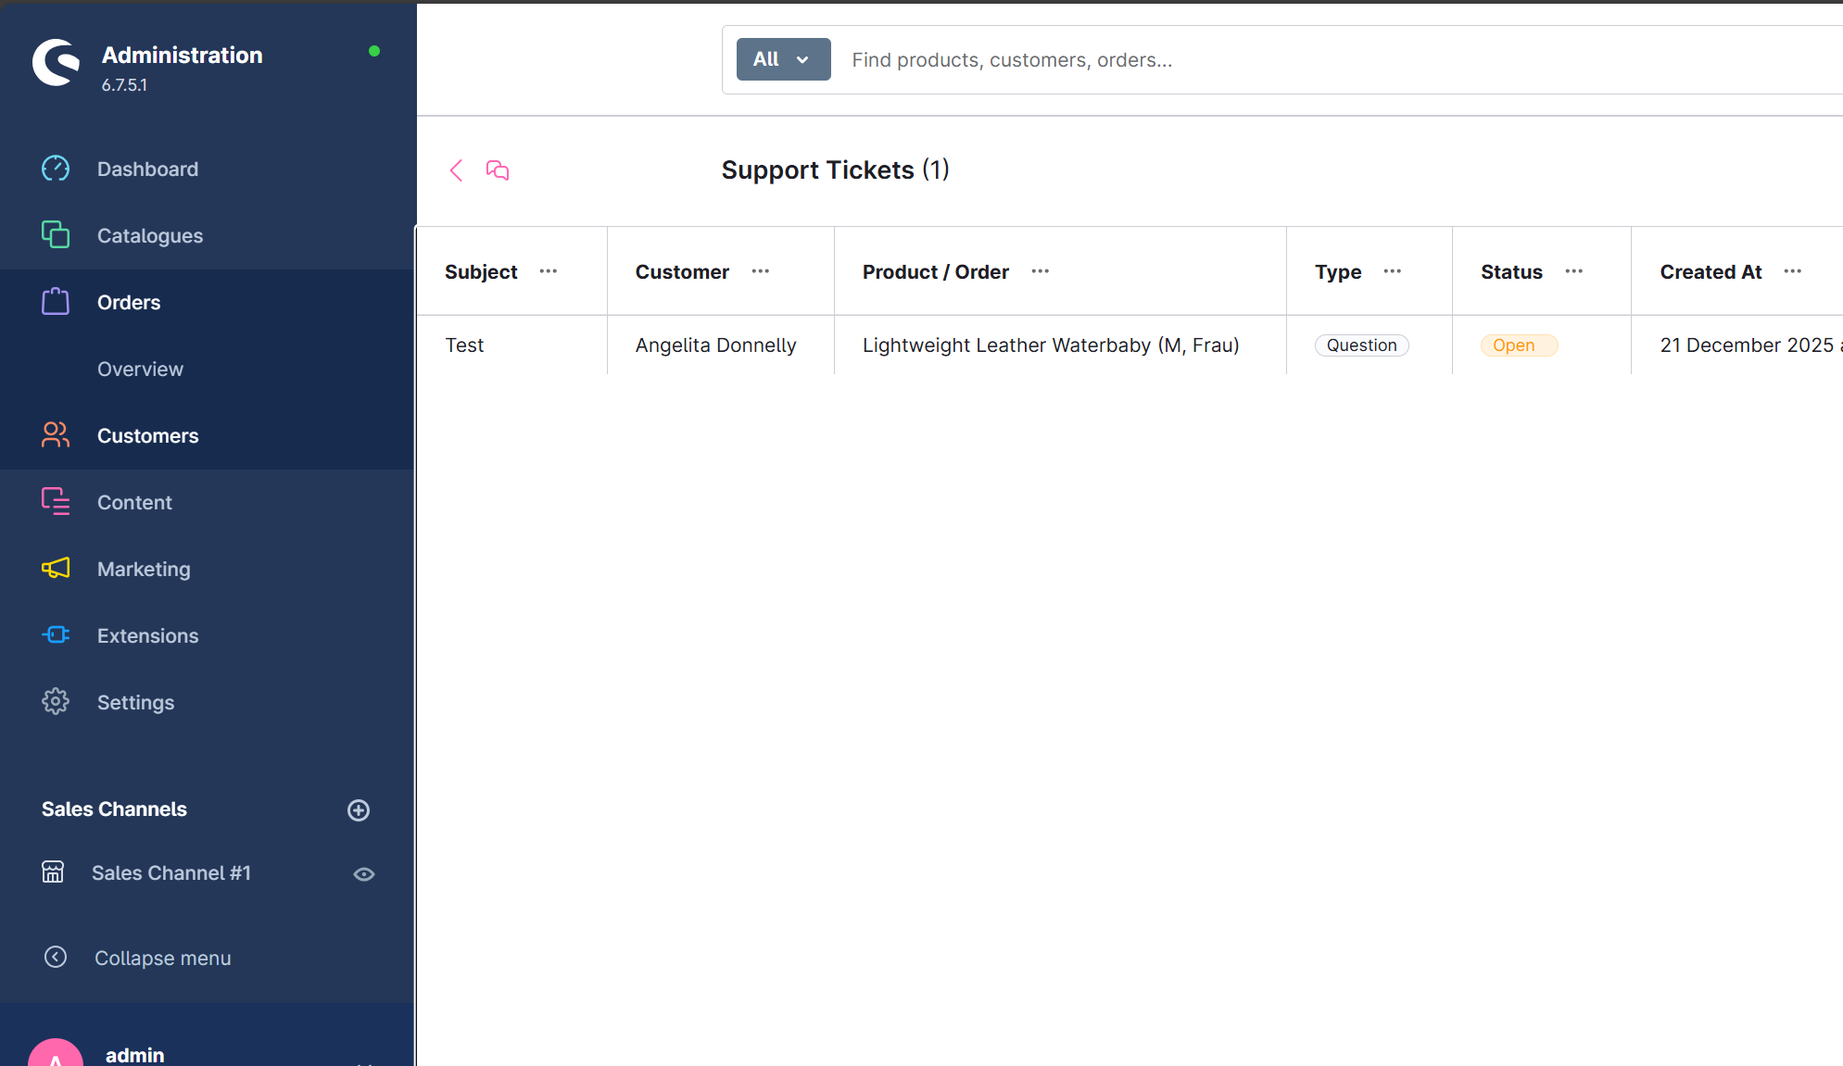Viewport: 1843px width, 1066px height.
Task: Click the admin user name
Action: [135, 1055]
